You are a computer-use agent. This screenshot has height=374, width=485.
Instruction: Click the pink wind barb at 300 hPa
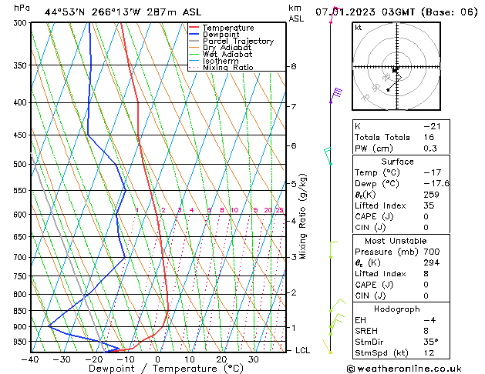click(335, 15)
